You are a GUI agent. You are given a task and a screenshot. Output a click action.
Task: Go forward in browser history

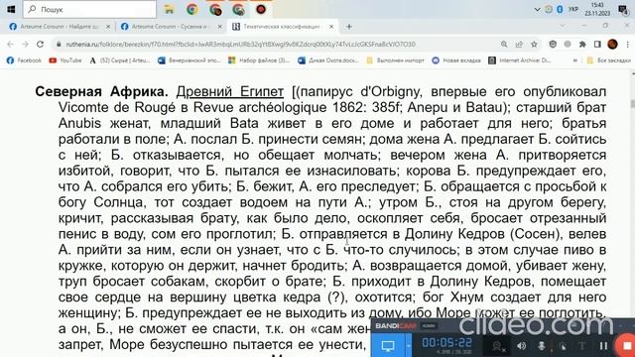pos(25,44)
